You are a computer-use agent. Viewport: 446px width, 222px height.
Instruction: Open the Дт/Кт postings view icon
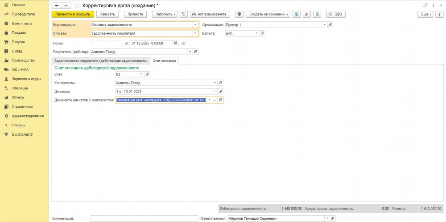[x=184, y=14]
